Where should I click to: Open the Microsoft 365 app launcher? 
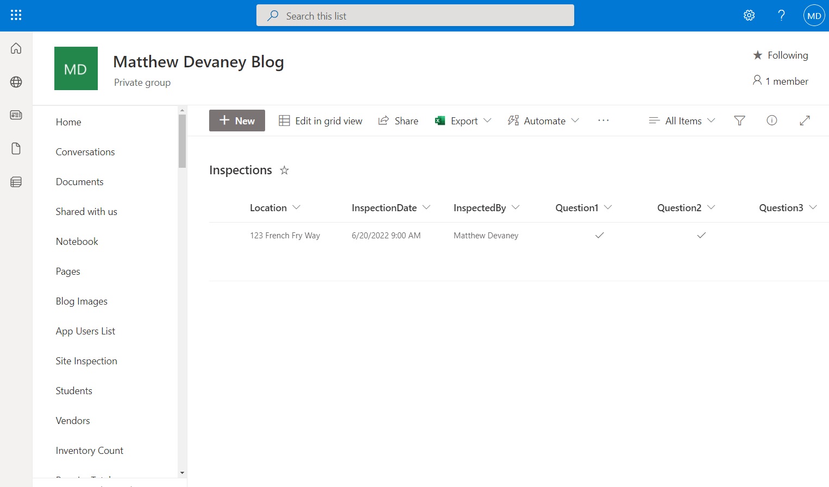point(16,15)
